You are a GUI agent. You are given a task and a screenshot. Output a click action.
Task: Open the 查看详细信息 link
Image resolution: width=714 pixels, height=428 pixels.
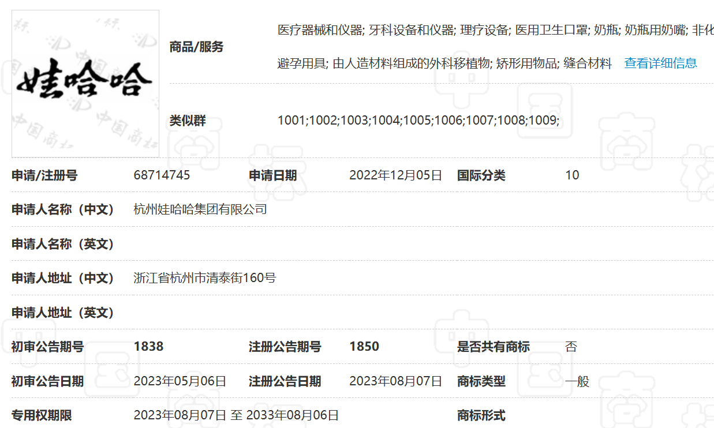660,63
